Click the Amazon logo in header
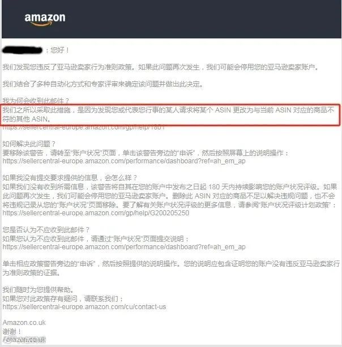 (x=45, y=19)
